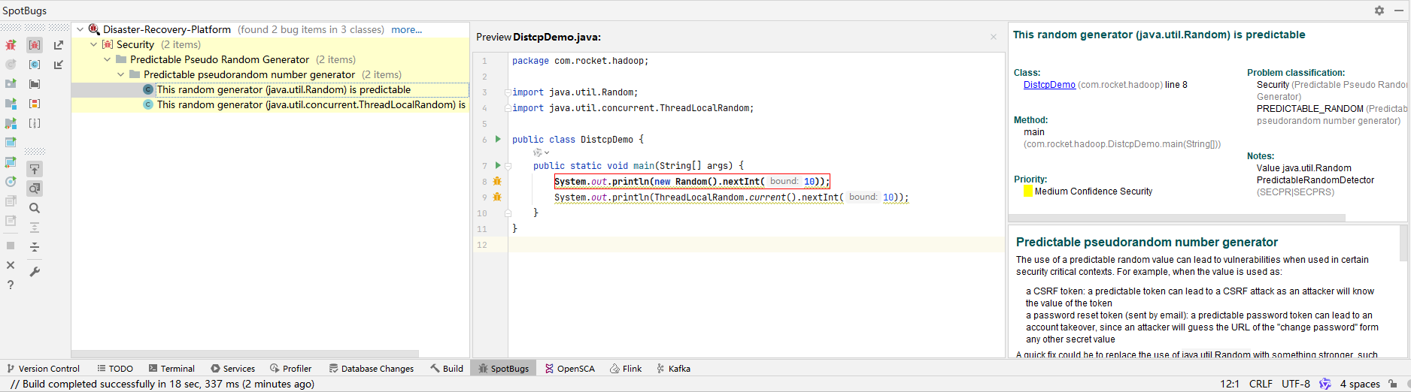
Task: Open the Profiler tool window
Action: coord(290,369)
